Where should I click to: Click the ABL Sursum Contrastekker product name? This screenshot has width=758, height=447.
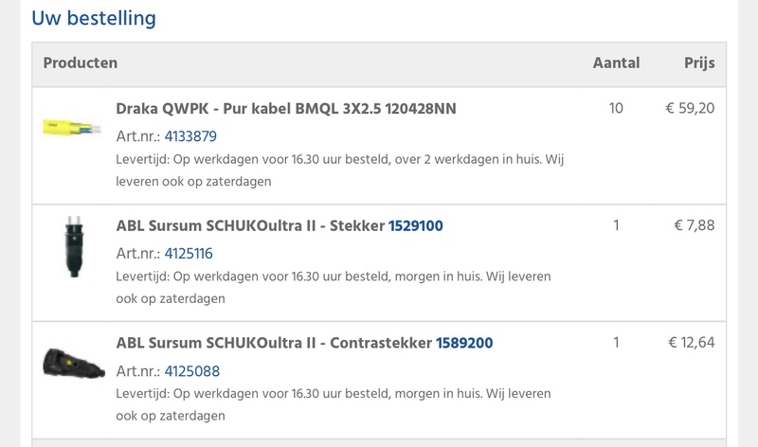tap(274, 343)
